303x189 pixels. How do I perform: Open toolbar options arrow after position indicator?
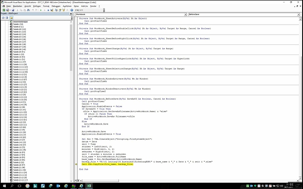104,10
